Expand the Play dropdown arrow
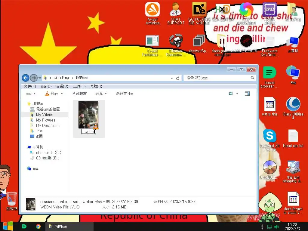 click(62, 94)
